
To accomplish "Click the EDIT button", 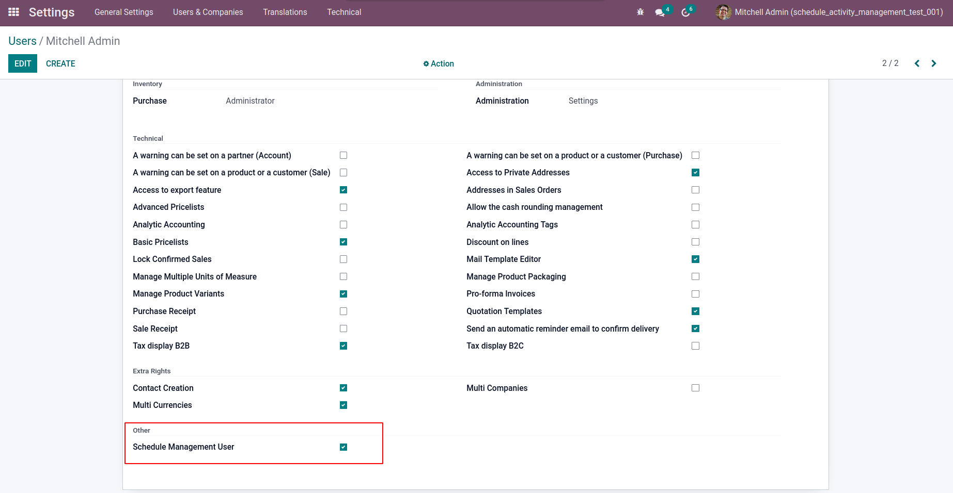I will coord(23,63).
